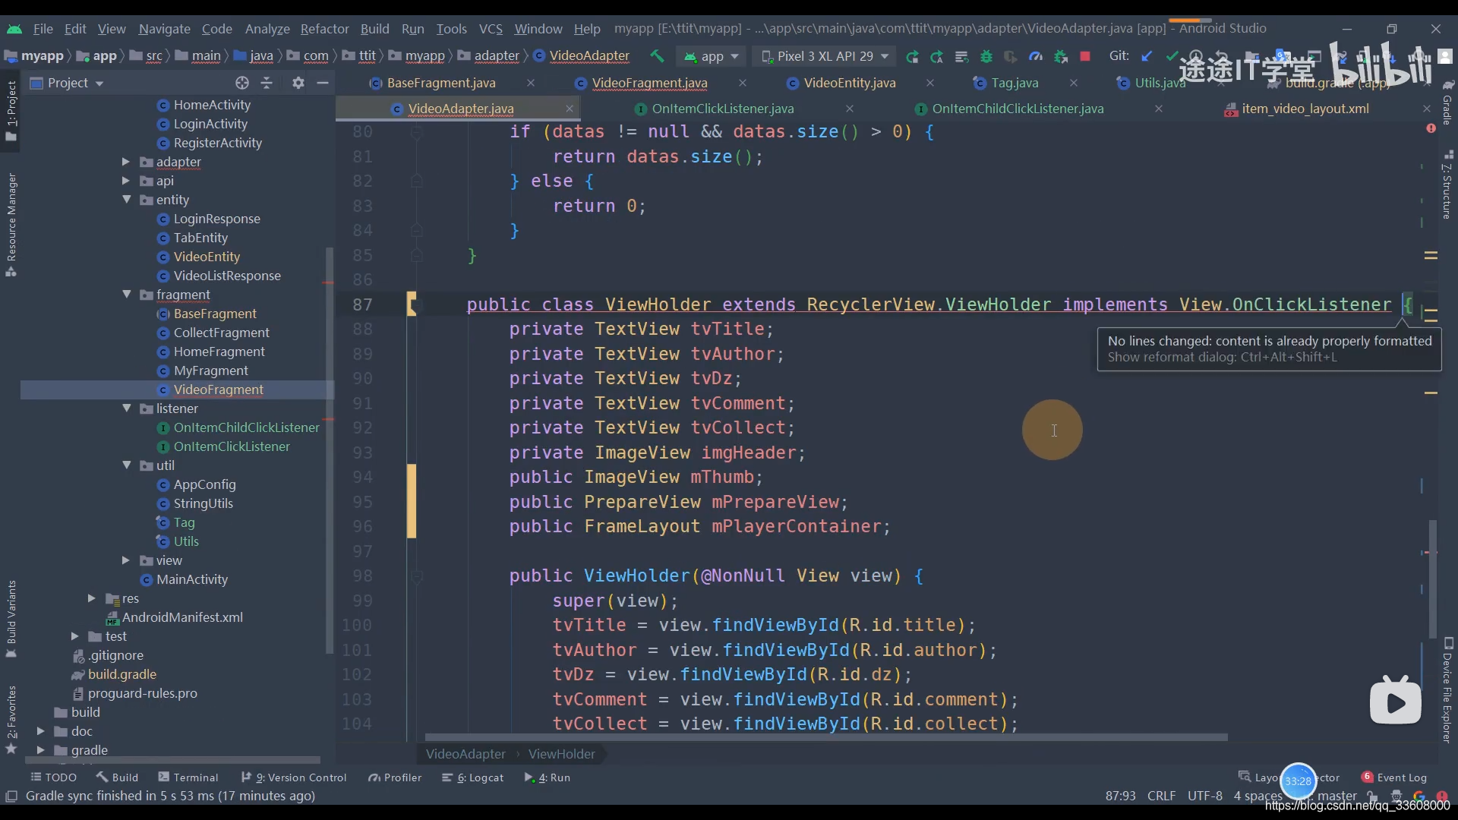Click the Git Update Project arrow icon

tap(1147, 56)
